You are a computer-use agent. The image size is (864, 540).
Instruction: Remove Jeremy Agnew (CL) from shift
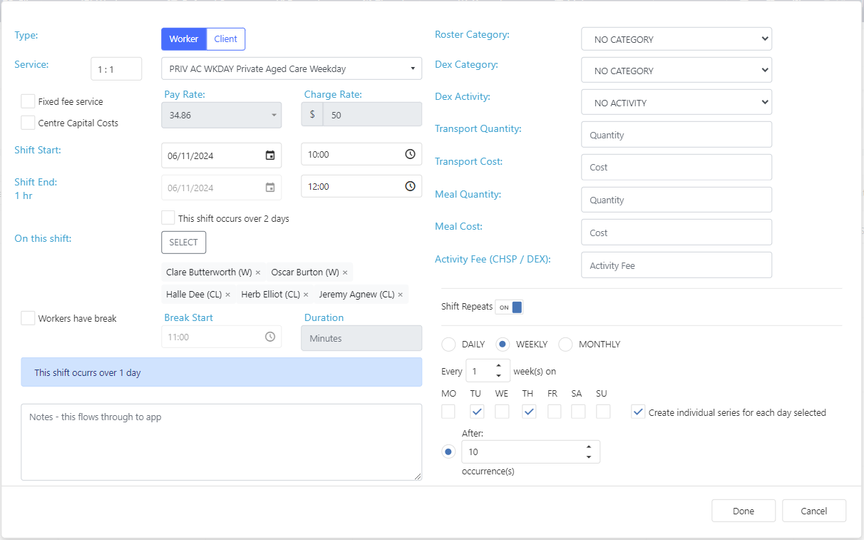point(400,294)
